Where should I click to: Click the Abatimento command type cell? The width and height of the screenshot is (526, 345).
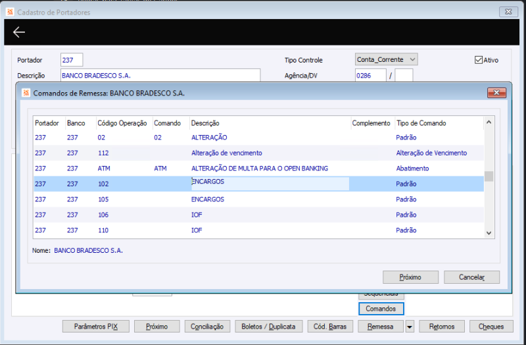point(412,169)
